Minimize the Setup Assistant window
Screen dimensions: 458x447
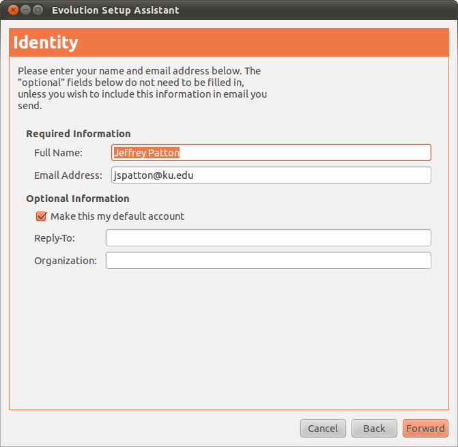coord(25,10)
